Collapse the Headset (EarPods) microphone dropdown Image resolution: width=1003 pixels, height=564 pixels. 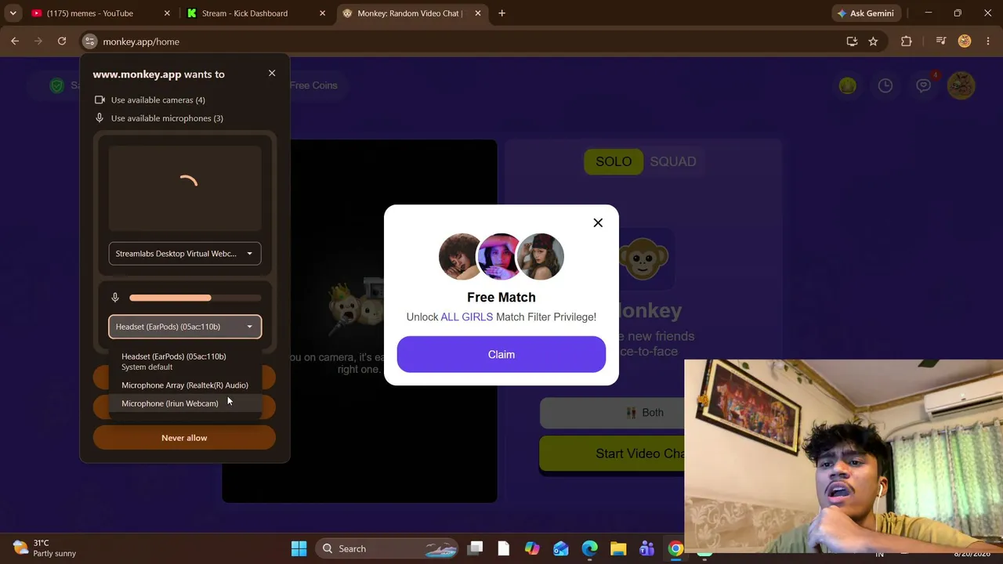coord(185,327)
